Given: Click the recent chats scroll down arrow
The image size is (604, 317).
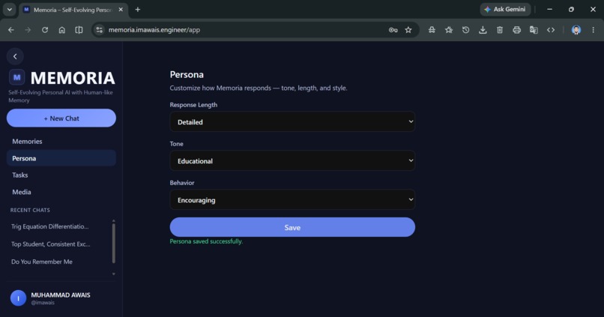Looking at the screenshot, I should coord(114,274).
